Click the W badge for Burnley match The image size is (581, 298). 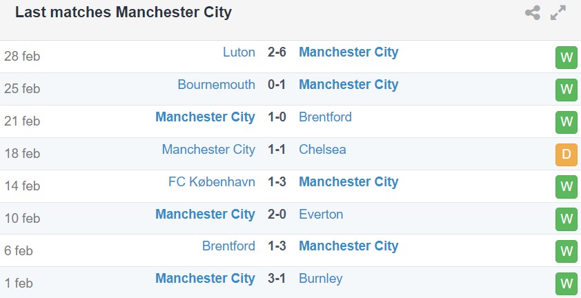coord(566,284)
